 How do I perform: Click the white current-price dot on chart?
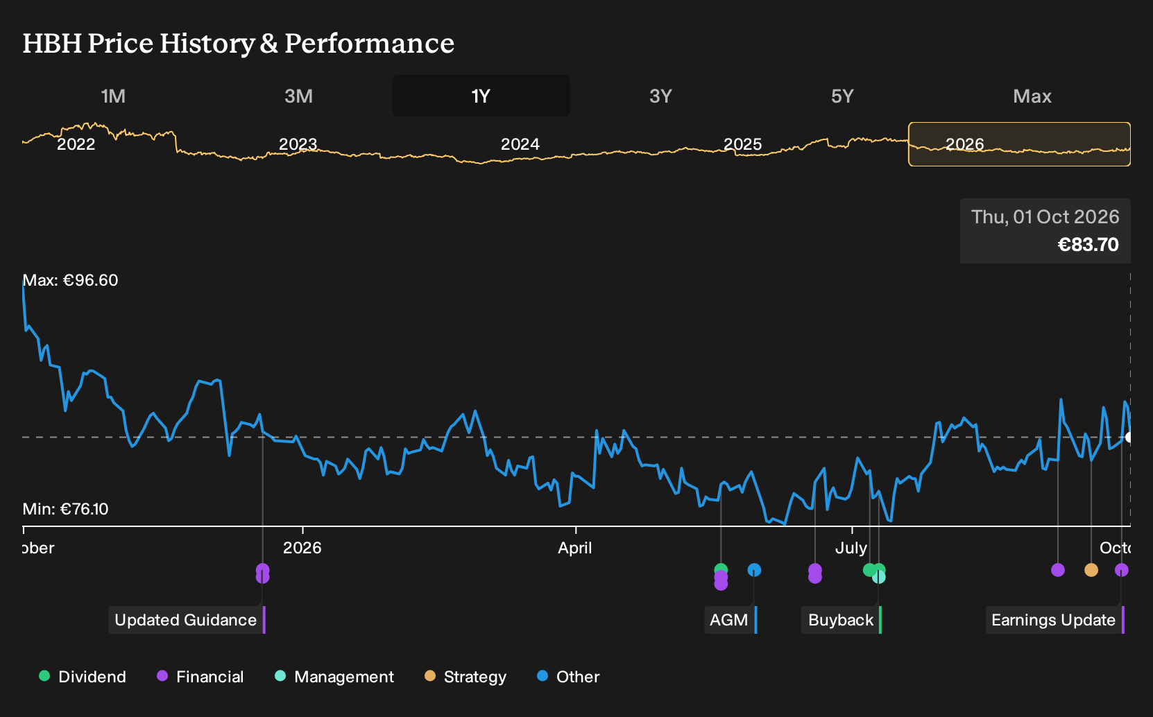tap(1129, 437)
